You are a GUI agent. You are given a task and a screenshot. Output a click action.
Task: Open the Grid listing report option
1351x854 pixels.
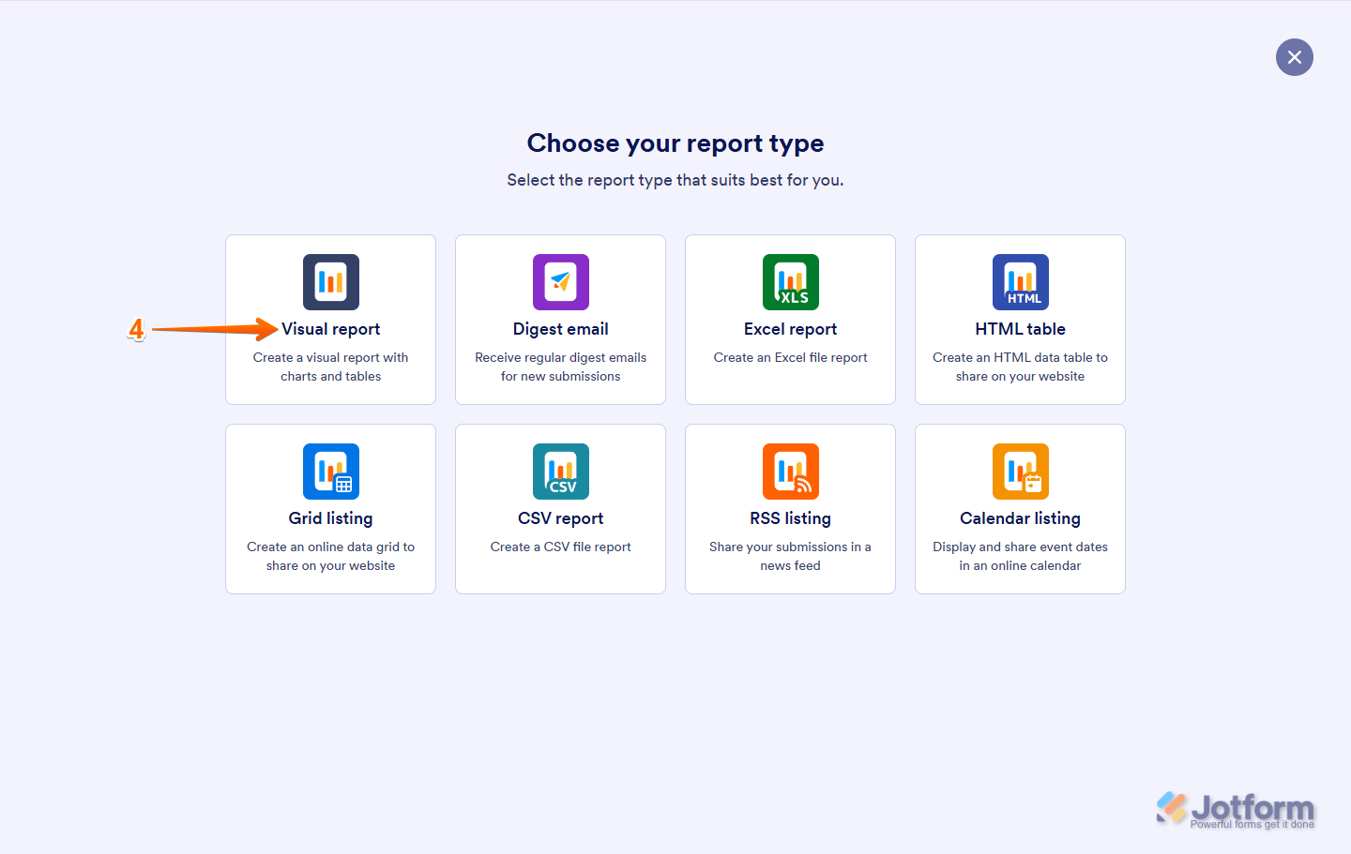pos(330,508)
